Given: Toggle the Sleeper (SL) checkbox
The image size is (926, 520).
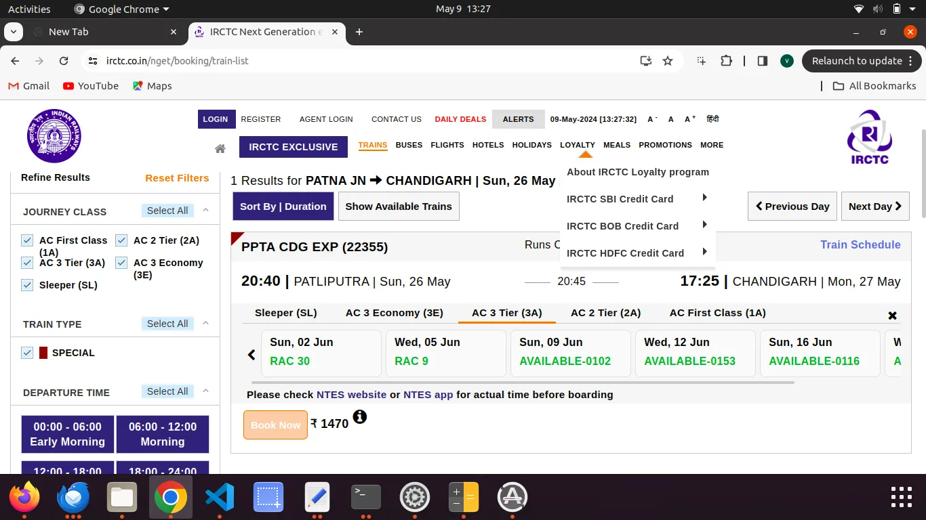Looking at the screenshot, I should click(x=27, y=285).
